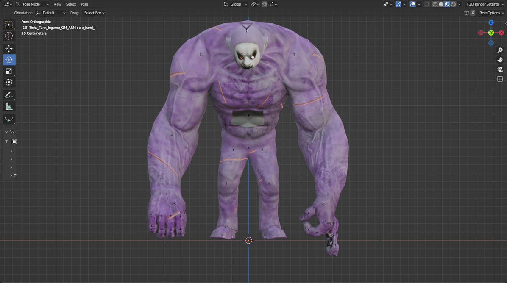
Task: Click the negative X axis gizmo circle
Action: [481, 33]
